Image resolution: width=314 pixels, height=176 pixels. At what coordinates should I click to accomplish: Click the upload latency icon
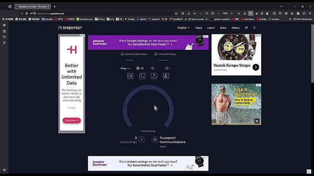click(x=167, y=68)
